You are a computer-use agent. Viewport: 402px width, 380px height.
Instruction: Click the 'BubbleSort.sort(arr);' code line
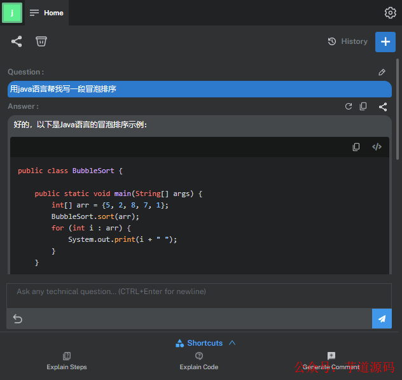pos(95,216)
